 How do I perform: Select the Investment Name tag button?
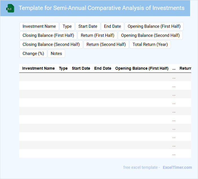[39, 26]
